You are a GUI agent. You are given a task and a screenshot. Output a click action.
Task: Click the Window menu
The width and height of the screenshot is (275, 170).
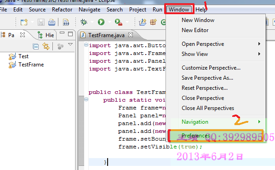[x=179, y=10]
